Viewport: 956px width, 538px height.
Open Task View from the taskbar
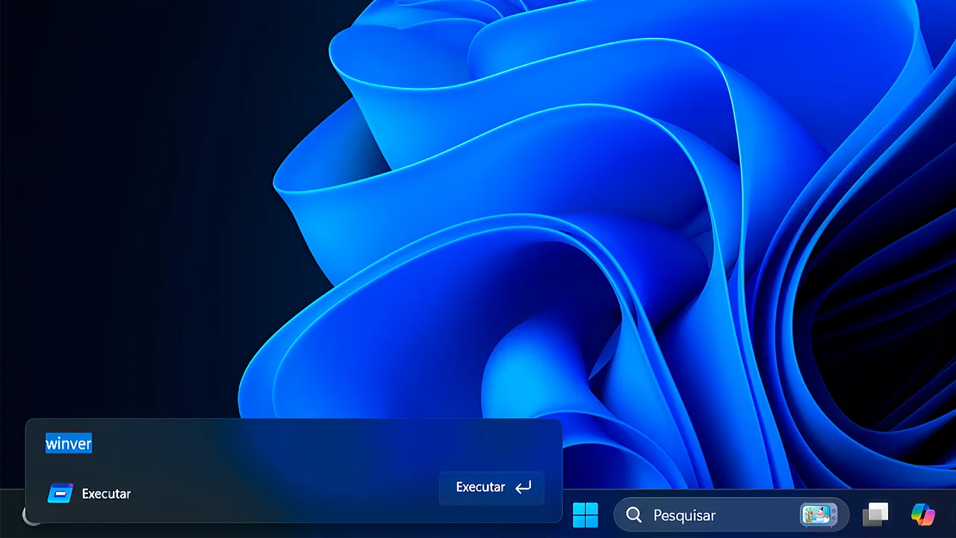[875, 515]
